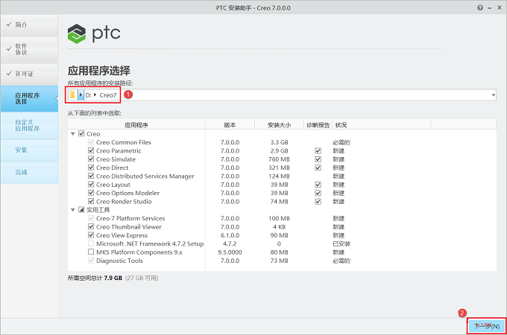This screenshot has width=507, height=335.
Task: Click the 已安装 status text
Action: click(341, 243)
